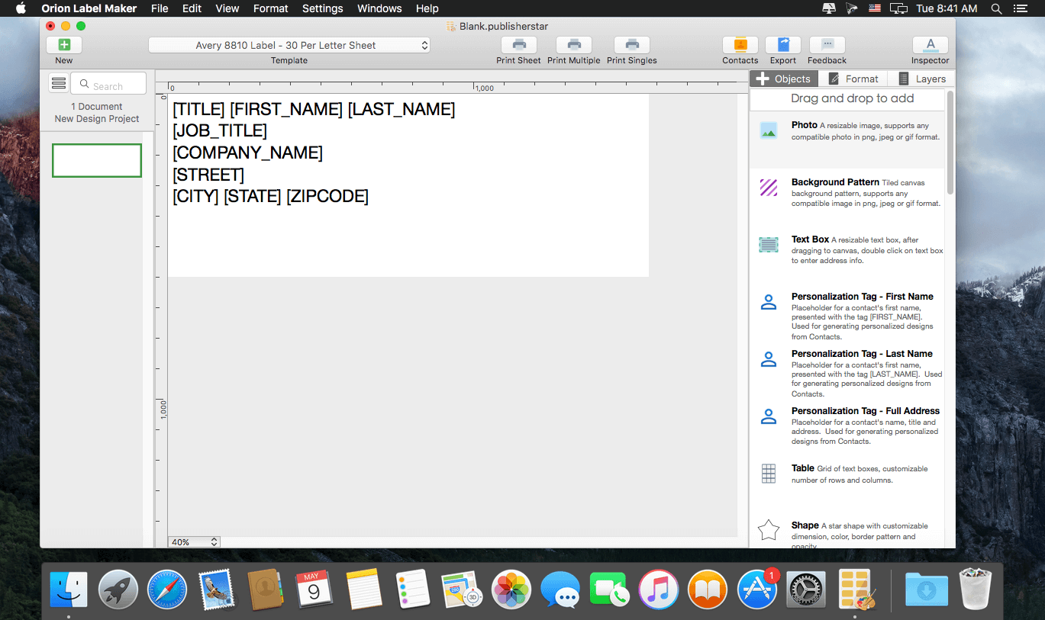Click the Print Singles printer icon
1045x620 pixels.
click(x=632, y=45)
